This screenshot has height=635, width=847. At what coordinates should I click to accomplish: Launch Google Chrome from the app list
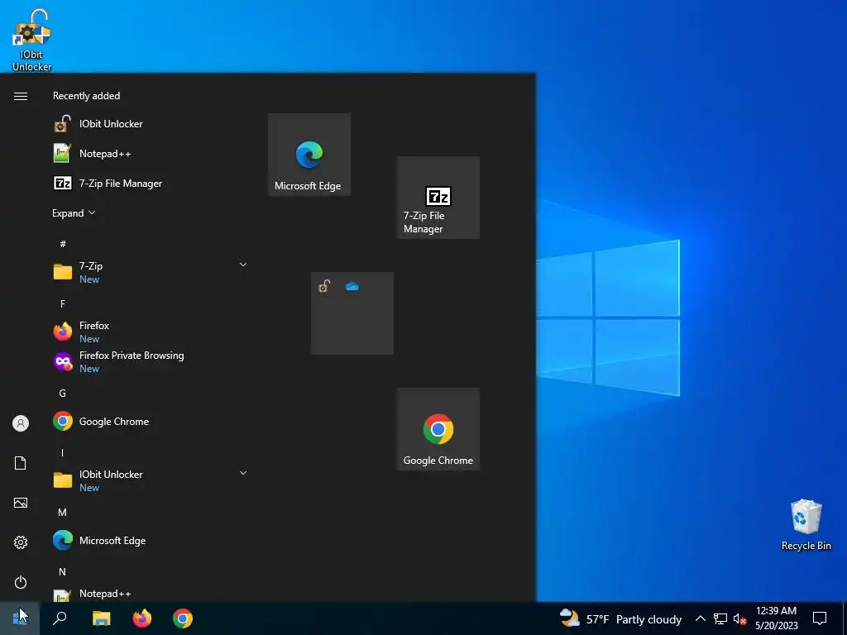tap(149, 421)
